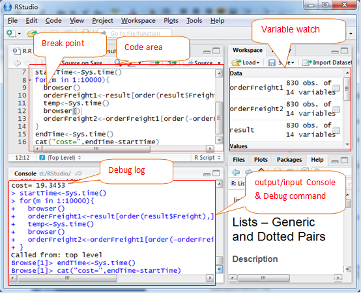Collapse the for loop fold arrow at line 8
The height and width of the screenshot is (293, 361).
(30, 80)
